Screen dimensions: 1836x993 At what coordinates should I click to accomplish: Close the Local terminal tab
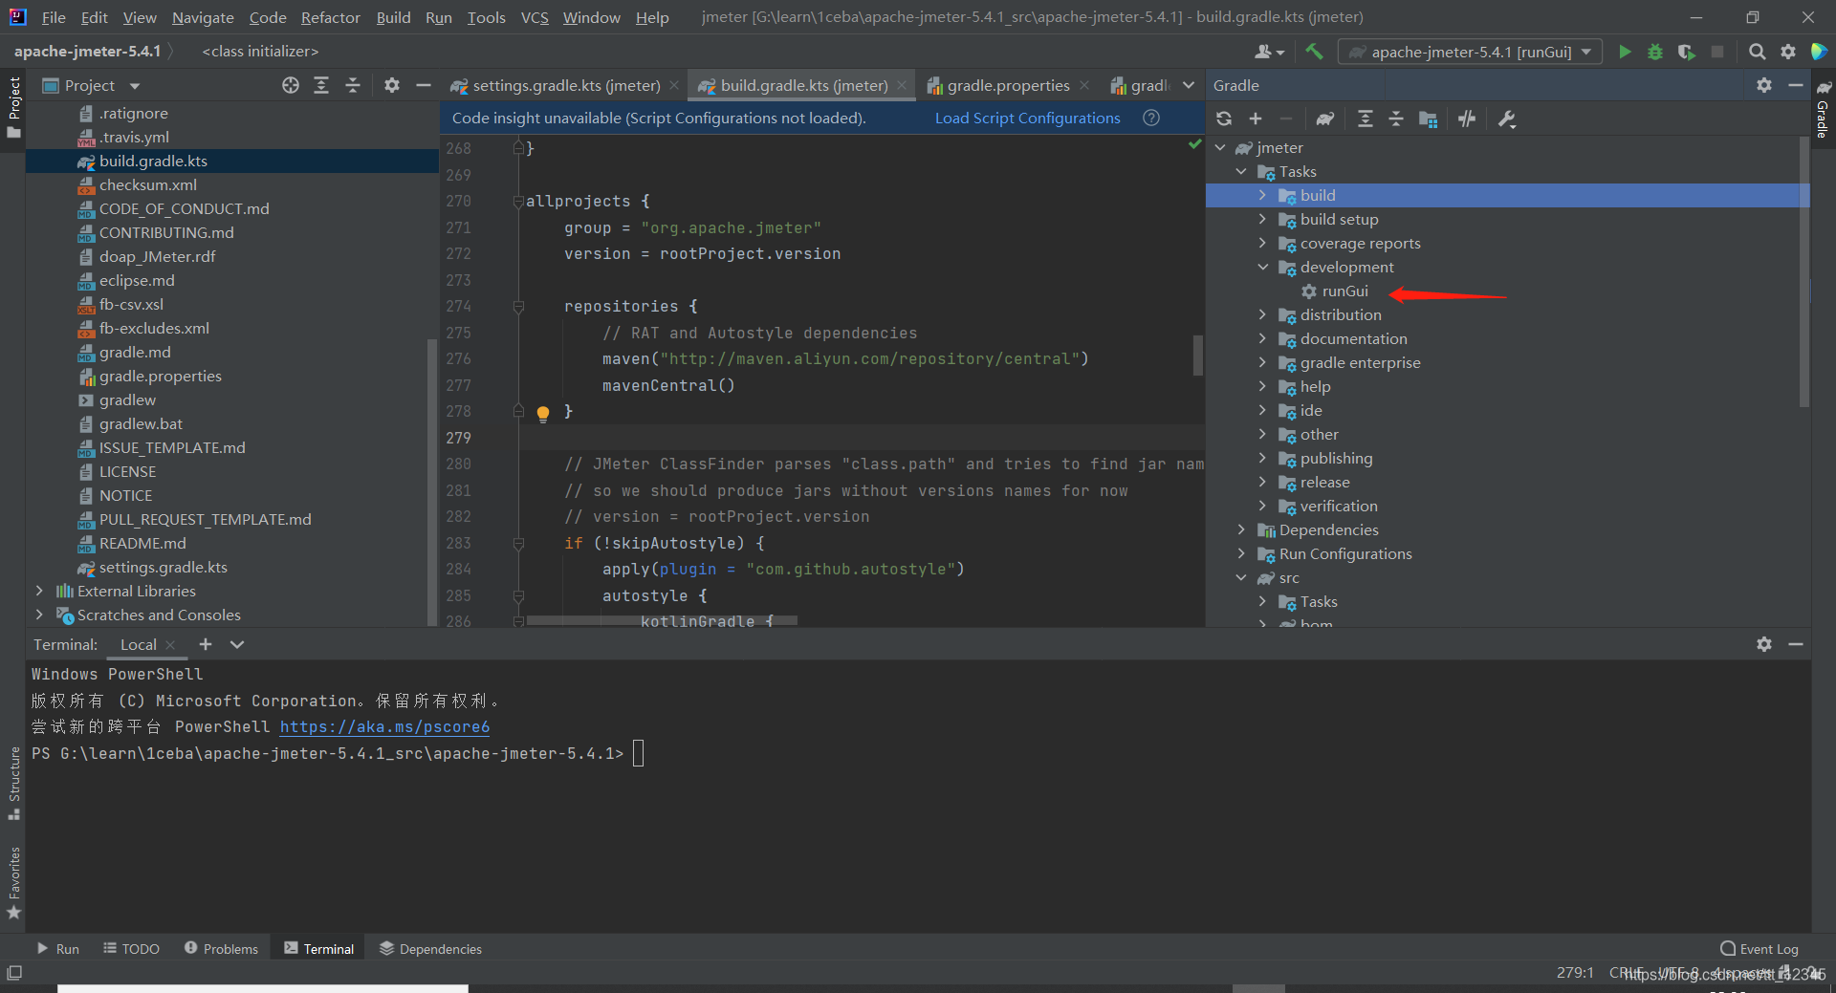[170, 645]
